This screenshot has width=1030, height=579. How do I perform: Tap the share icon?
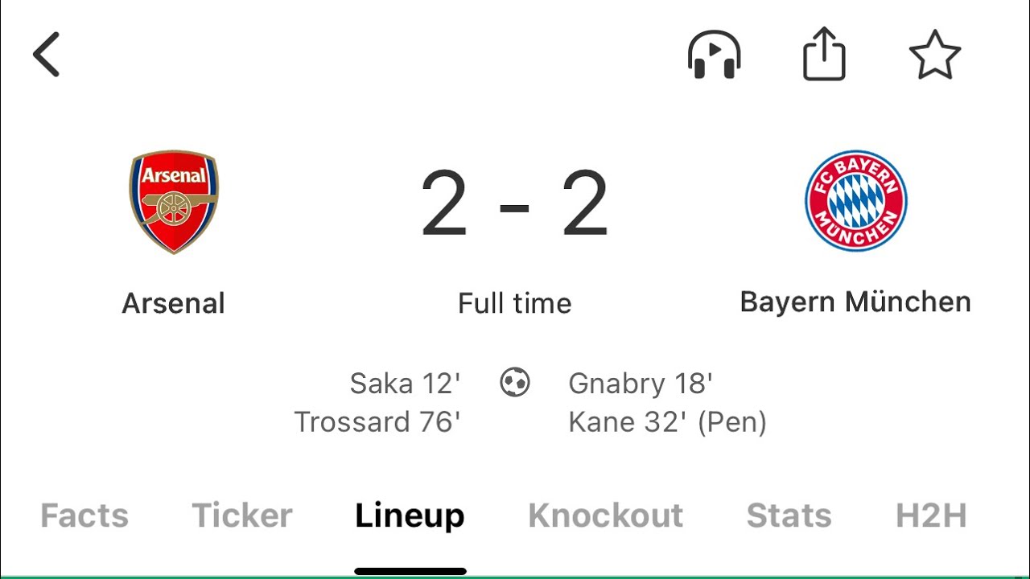pyautogui.click(x=824, y=55)
